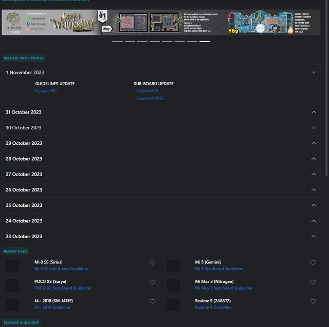This screenshot has height=327, width=329.
Task: Open the Huawei Y6P guideline link
Action: pyautogui.click(x=46, y=91)
